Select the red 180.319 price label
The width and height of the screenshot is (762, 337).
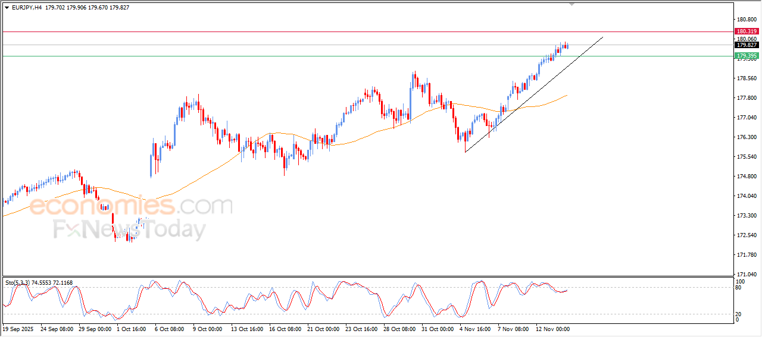(x=747, y=31)
